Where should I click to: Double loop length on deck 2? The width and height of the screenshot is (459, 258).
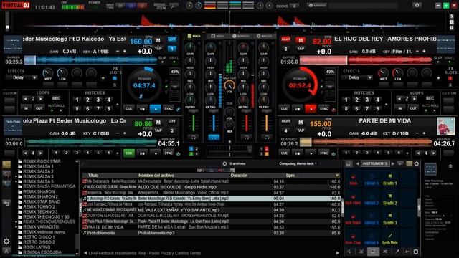(415, 99)
